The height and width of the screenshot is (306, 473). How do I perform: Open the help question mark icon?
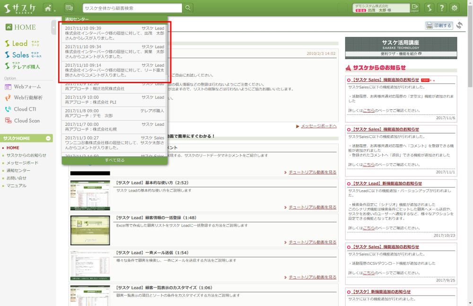pos(441,8)
